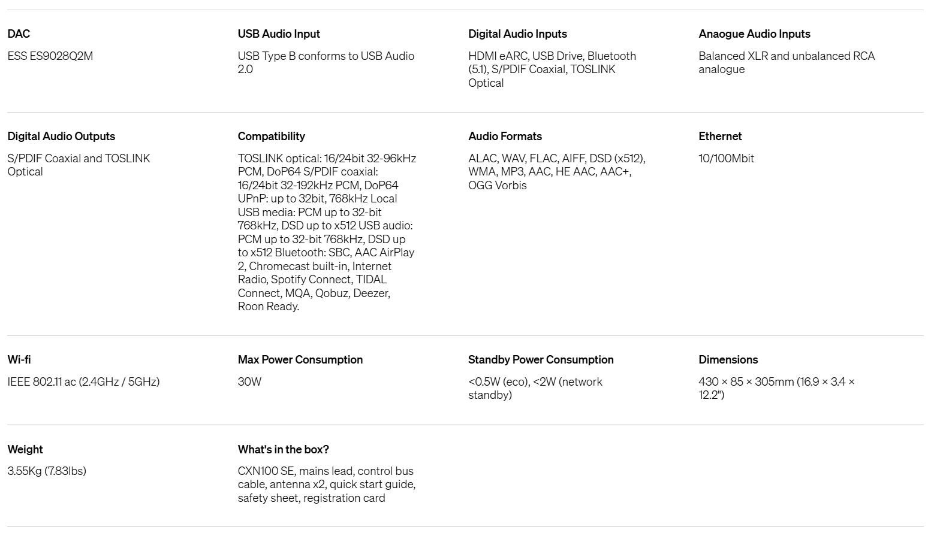Click the Anaogue Audio Inputs heading
The width and height of the screenshot is (931, 533).
[x=754, y=34]
